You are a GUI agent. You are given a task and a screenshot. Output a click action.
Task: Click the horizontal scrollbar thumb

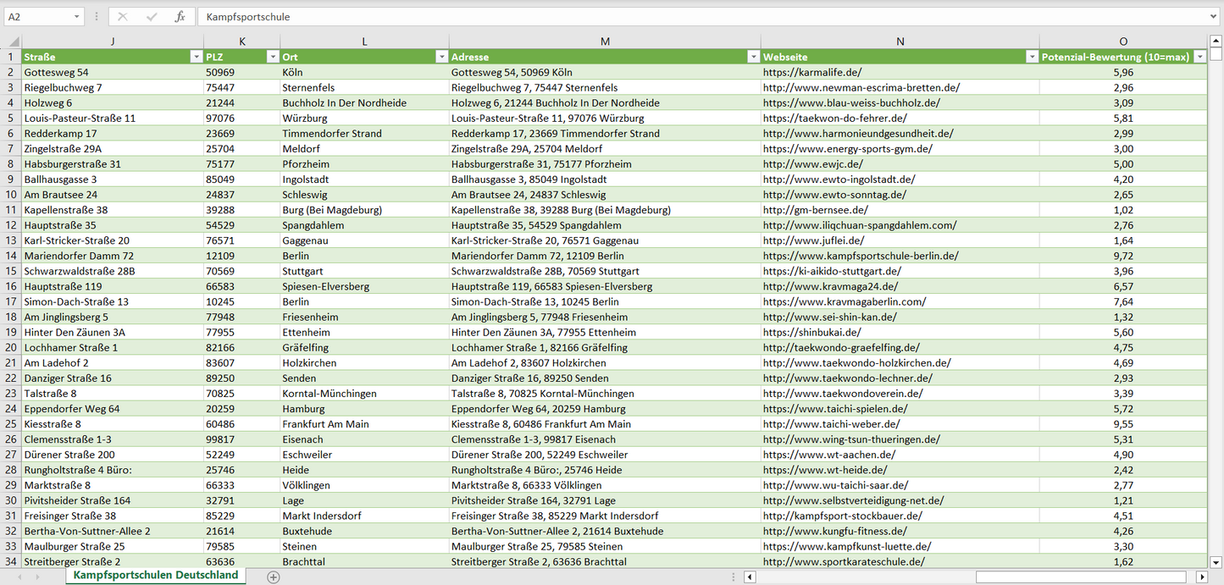pyautogui.click(x=1083, y=577)
